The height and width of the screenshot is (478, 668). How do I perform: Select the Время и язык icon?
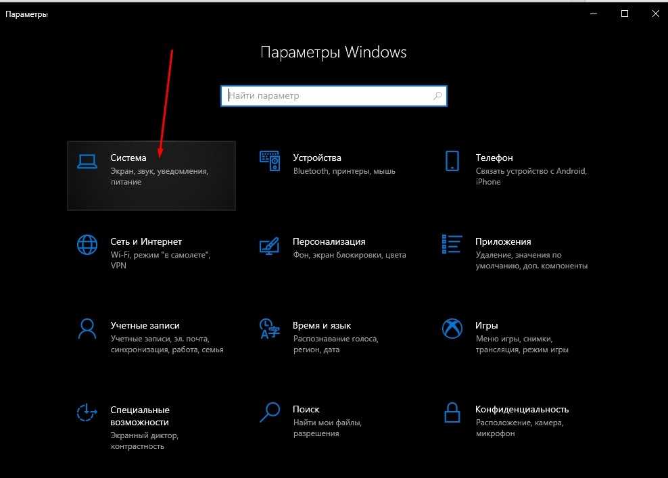[x=270, y=329]
